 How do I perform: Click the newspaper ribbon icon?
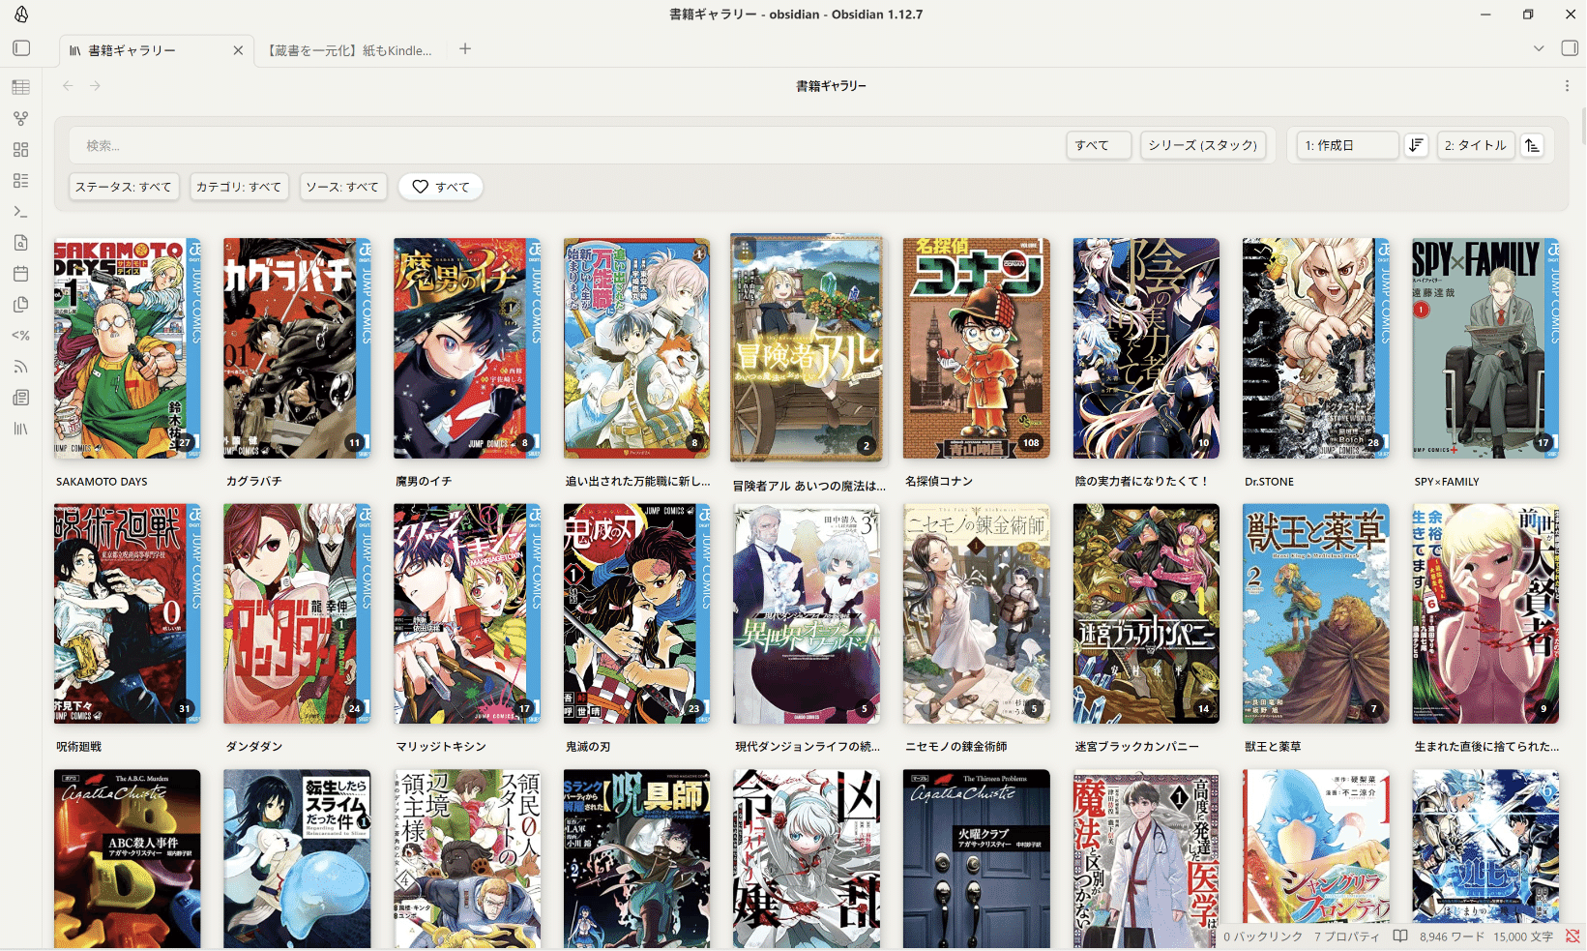coord(20,398)
